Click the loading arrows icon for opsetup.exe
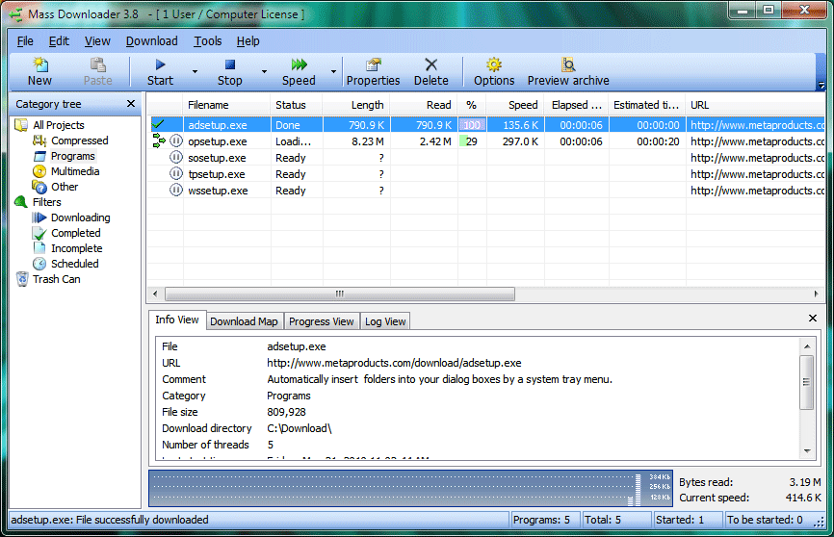 click(x=159, y=141)
